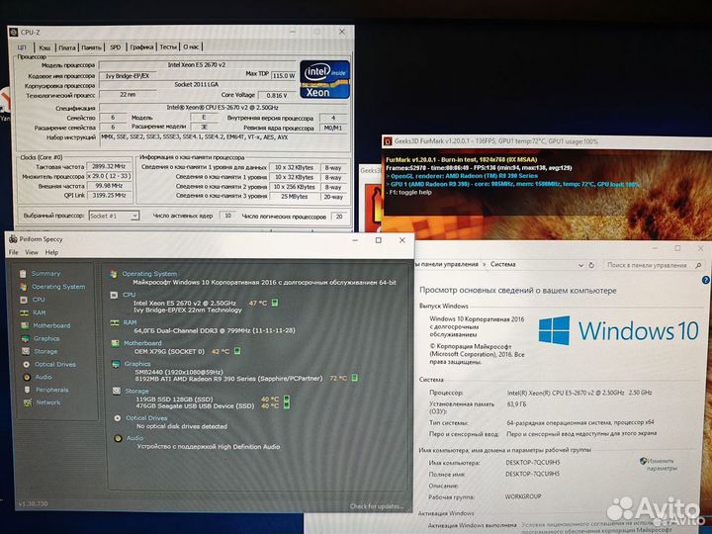712x534 pixels.
Task: Click Operating System heading in Speccy summary
Action: pos(149,274)
